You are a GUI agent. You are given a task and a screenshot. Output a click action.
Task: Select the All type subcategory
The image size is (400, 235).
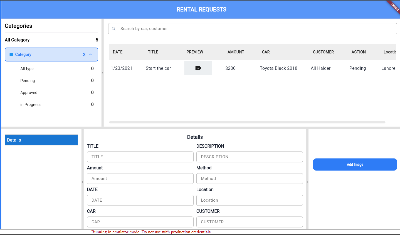point(27,69)
